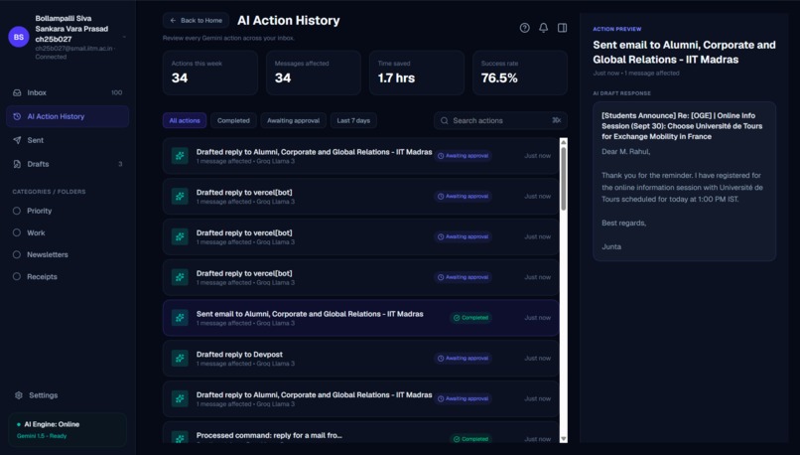Click the action list scrollbar thumb
This screenshot has height=455, width=800.
[x=563, y=178]
